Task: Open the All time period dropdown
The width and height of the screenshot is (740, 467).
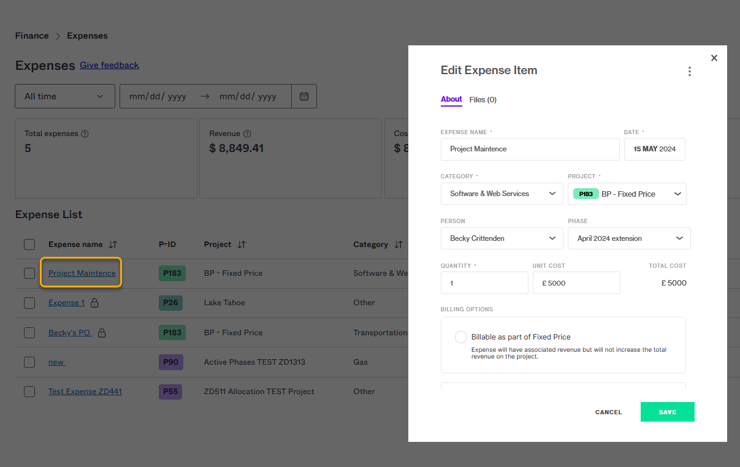Action: (65, 96)
